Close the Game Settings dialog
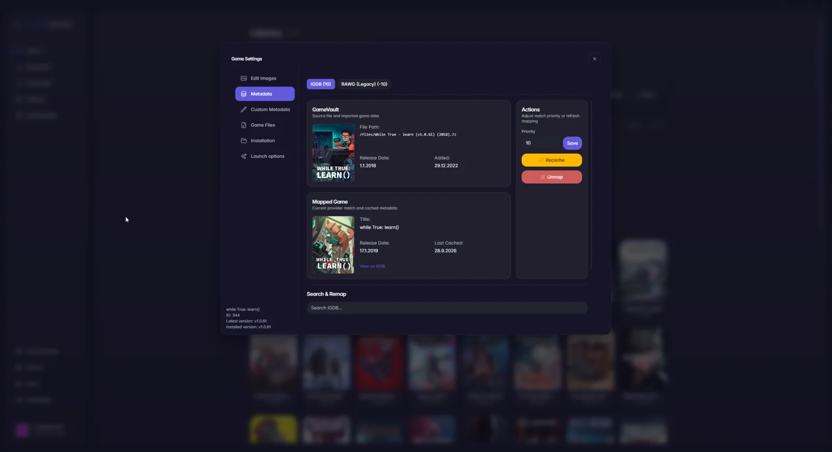 [x=594, y=59]
